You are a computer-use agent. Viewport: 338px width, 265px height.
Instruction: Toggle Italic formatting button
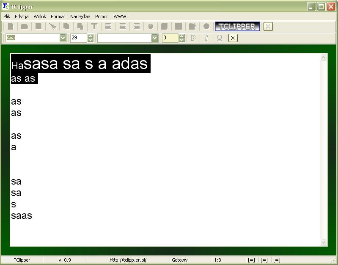point(206,38)
